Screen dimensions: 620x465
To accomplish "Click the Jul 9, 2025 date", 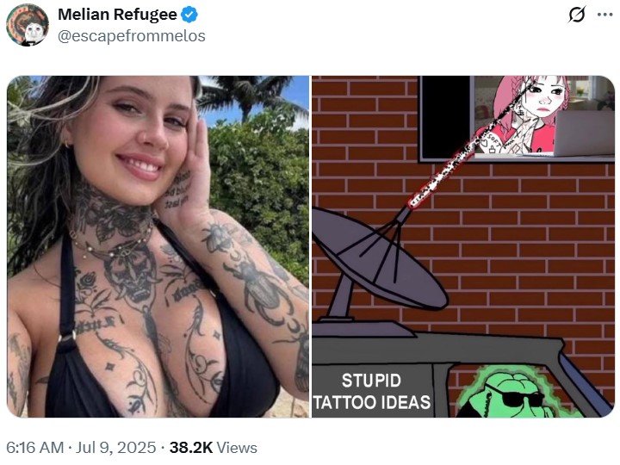I will 116,448.
